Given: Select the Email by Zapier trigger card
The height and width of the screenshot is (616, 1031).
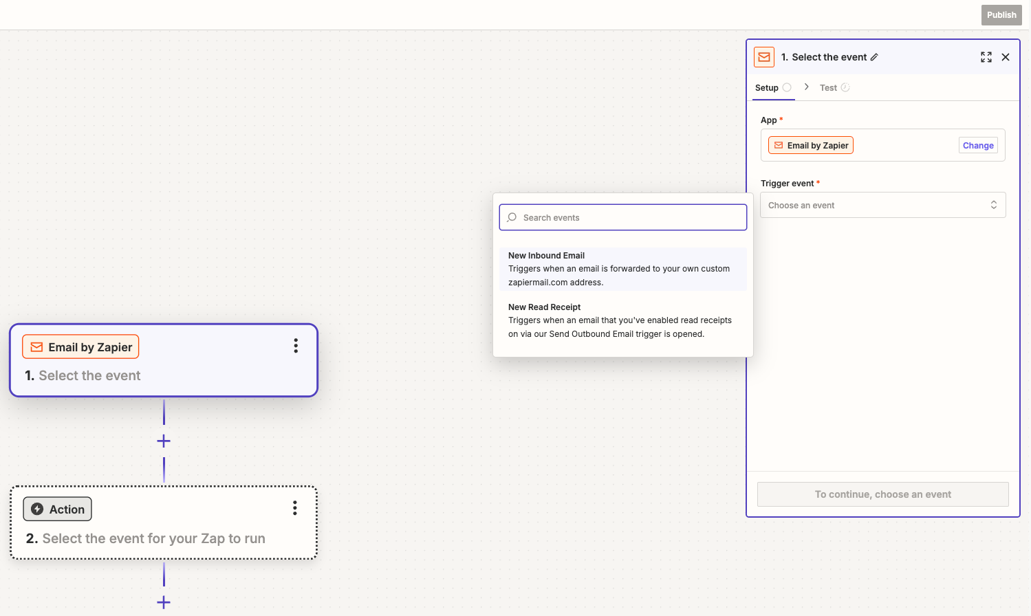Looking at the screenshot, I should (x=164, y=375).
